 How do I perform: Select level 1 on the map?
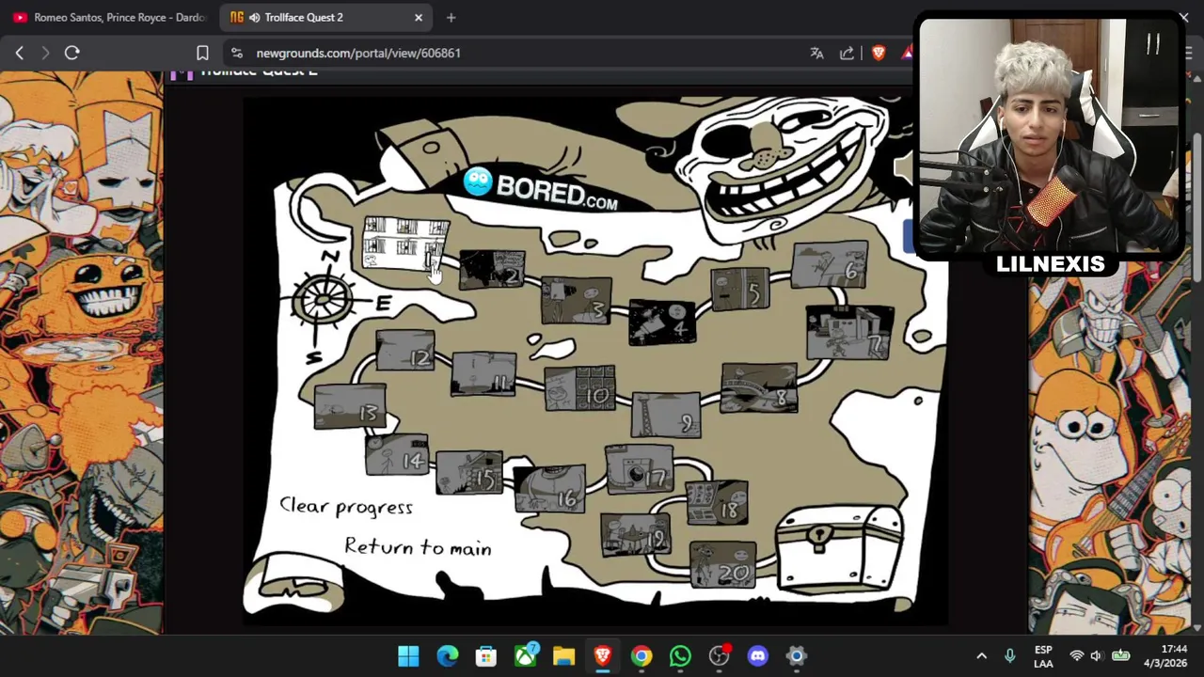405,244
